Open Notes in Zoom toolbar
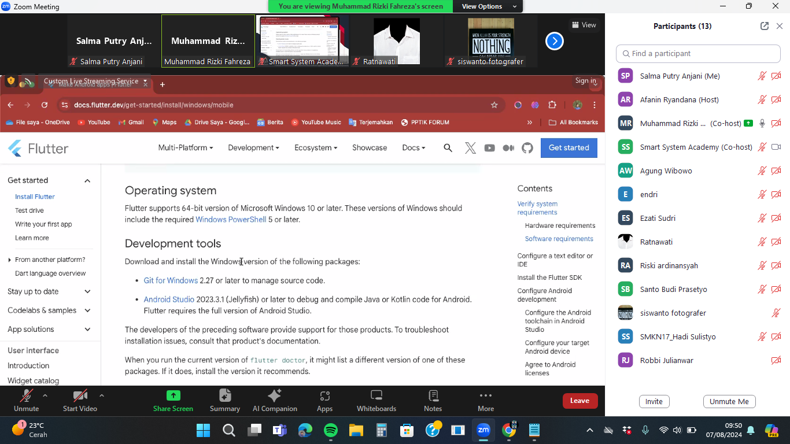This screenshot has width=790, height=444. tap(433, 401)
